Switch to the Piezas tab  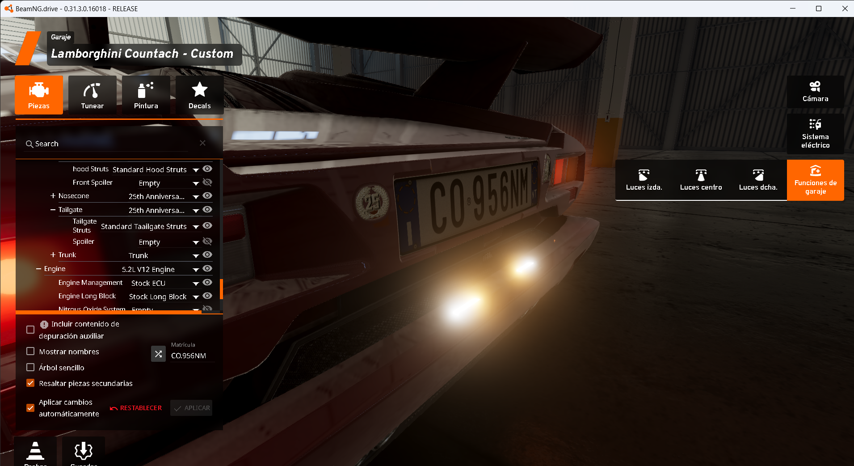(39, 95)
